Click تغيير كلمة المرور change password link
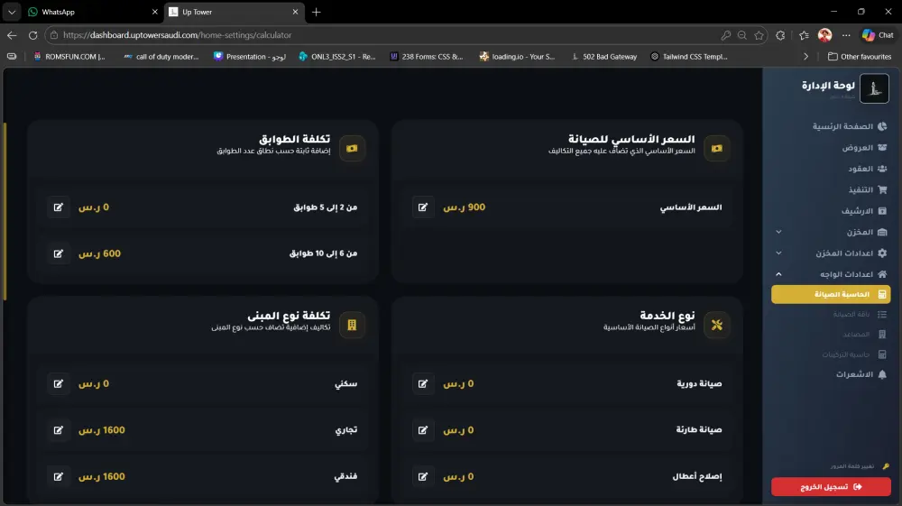902x506 pixels. [x=860, y=466]
